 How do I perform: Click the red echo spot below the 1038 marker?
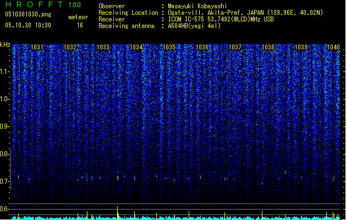click(262, 183)
